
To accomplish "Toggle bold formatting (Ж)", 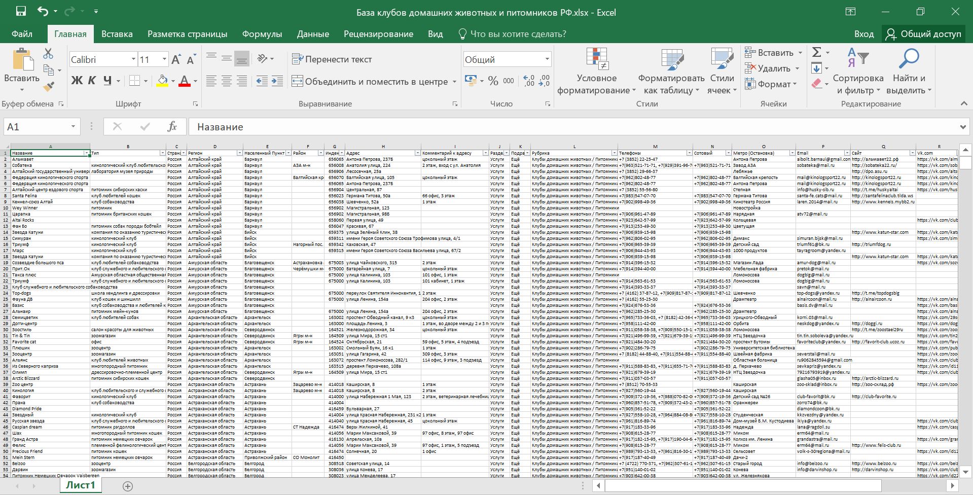I will tap(77, 81).
